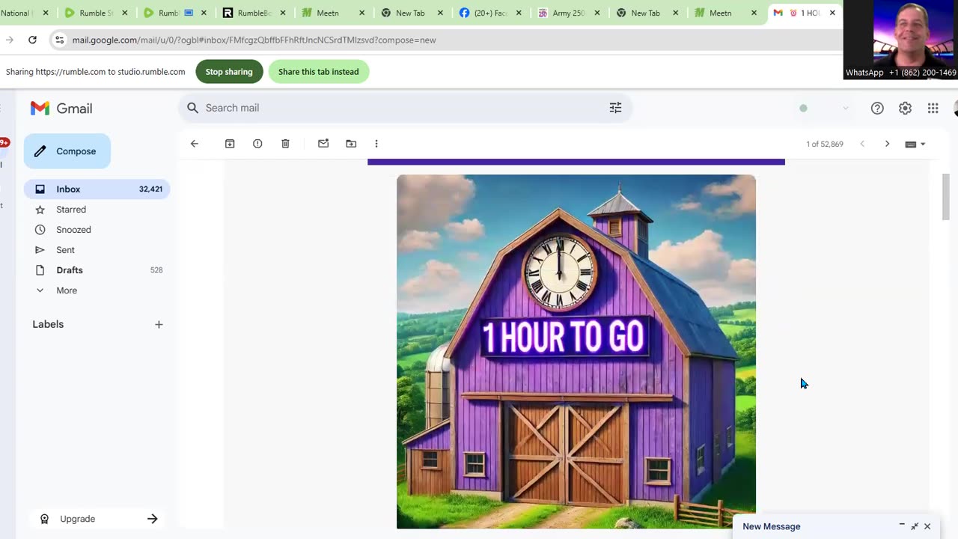This screenshot has height=539, width=958.
Task: Close the Army 250 tab
Action: [x=597, y=13]
